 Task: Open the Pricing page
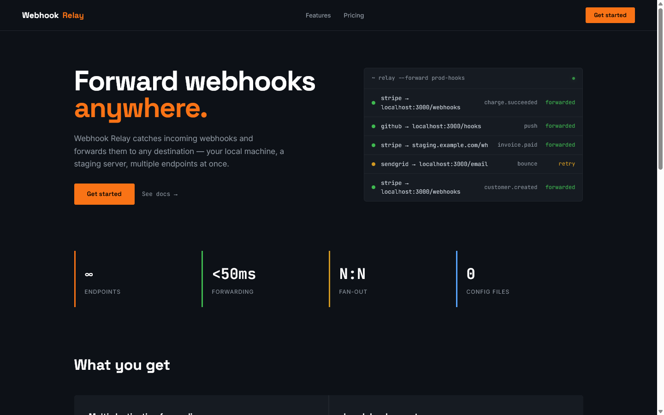(x=354, y=15)
